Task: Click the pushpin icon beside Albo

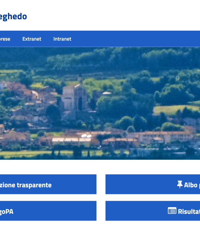Action: 180,185
